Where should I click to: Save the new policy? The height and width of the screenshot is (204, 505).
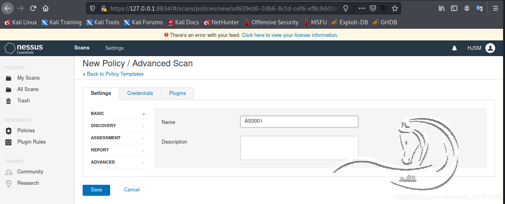tap(96, 190)
